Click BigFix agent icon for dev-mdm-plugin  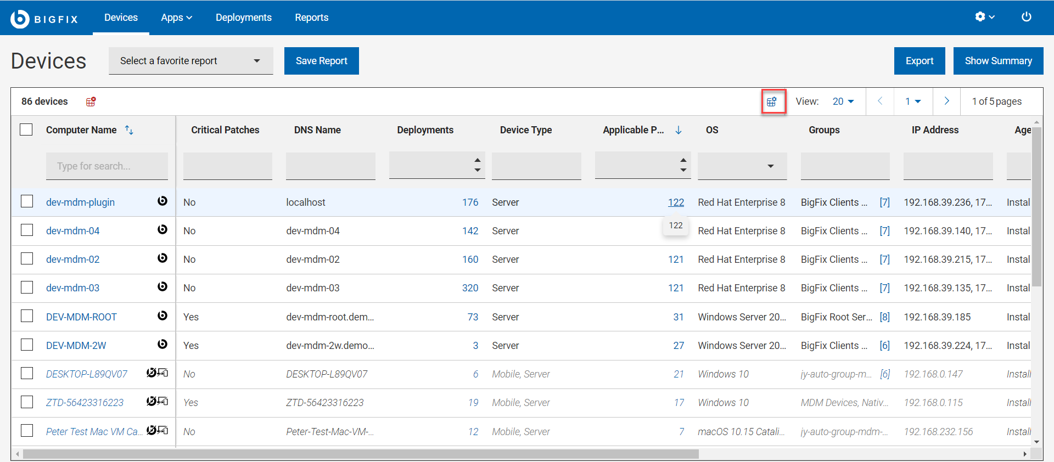(162, 201)
